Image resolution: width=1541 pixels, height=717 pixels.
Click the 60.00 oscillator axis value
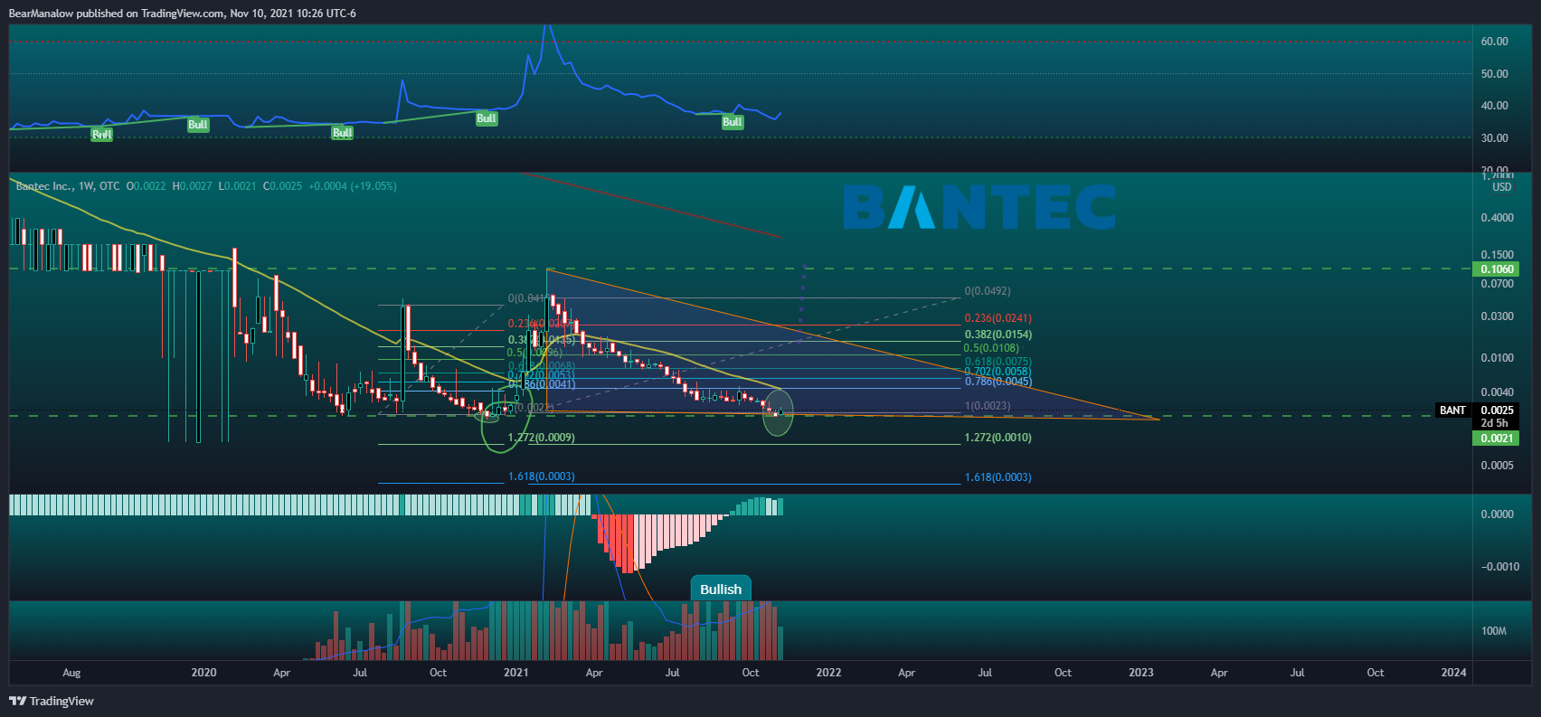[1494, 42]
